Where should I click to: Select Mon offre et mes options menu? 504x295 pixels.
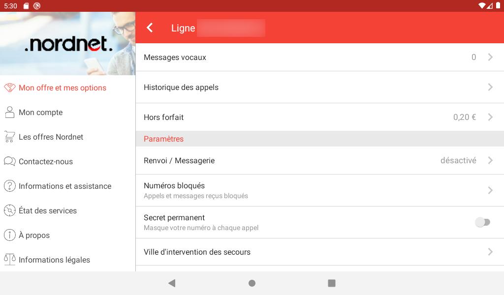coord(63,88)
